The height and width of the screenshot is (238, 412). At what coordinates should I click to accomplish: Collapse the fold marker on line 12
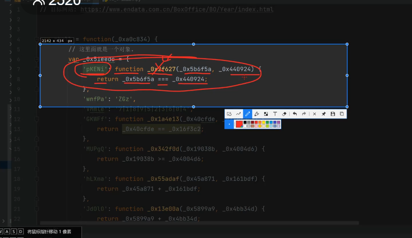pos(37,119)
